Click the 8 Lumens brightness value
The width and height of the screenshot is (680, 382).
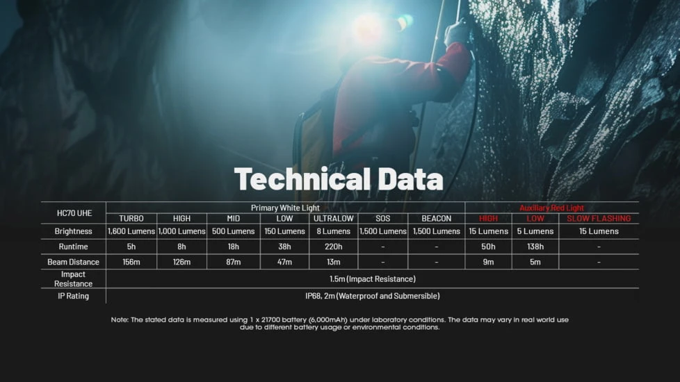334,231
